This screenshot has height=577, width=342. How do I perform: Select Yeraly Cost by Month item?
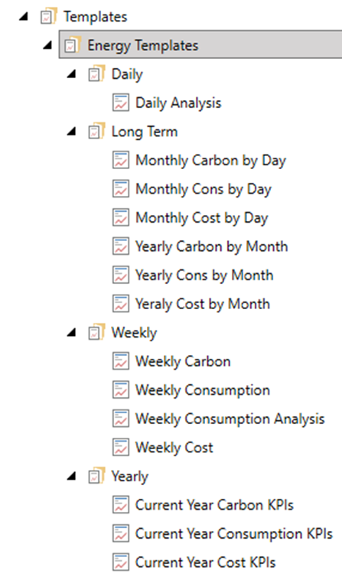click(203, 304)
